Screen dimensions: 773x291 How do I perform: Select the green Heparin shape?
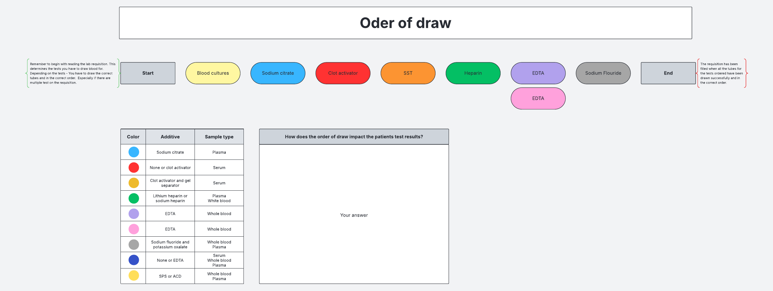tap(473, 73)
